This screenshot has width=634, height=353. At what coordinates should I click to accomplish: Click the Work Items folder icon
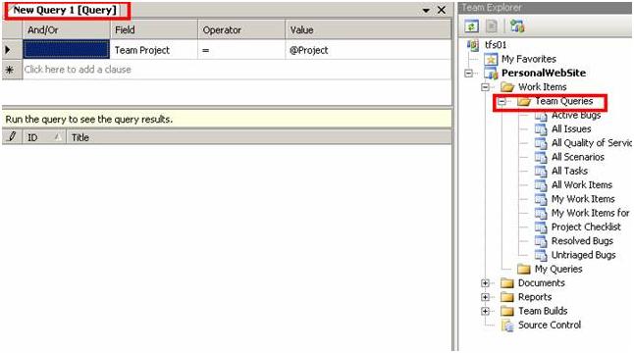(x=507, y=87)
